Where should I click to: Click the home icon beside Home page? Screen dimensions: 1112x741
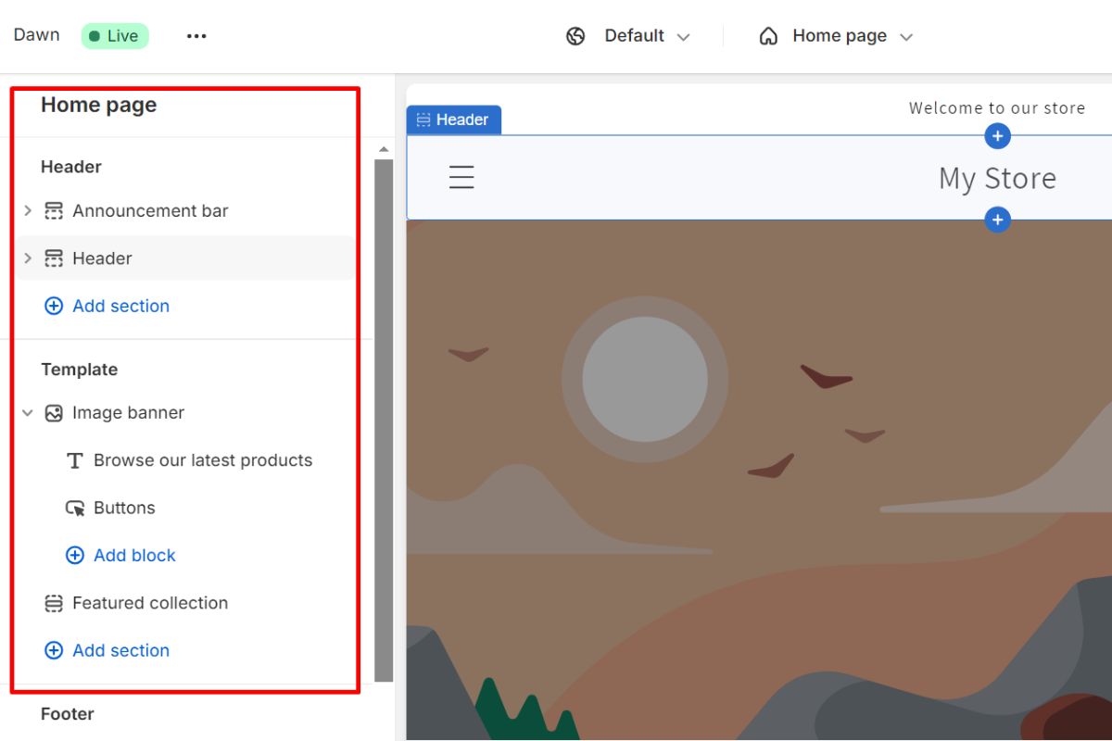[x=768, y=36]
